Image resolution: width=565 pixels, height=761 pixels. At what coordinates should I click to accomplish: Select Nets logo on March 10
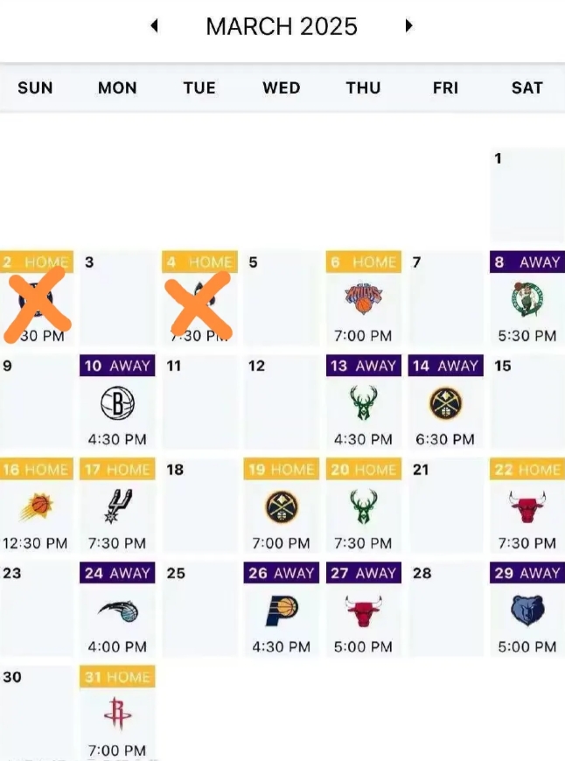coord(117,403)
